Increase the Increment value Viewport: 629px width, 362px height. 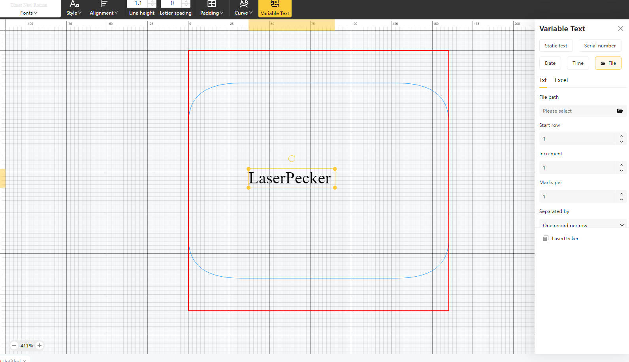tap(621, 165)
